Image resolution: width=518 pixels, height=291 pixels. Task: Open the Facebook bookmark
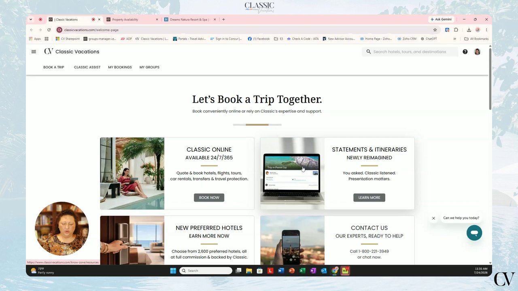click(259, 39)
